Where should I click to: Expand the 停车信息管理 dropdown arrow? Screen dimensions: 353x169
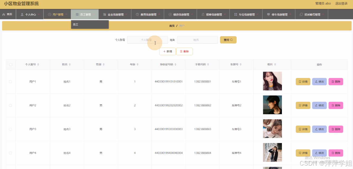290,14
